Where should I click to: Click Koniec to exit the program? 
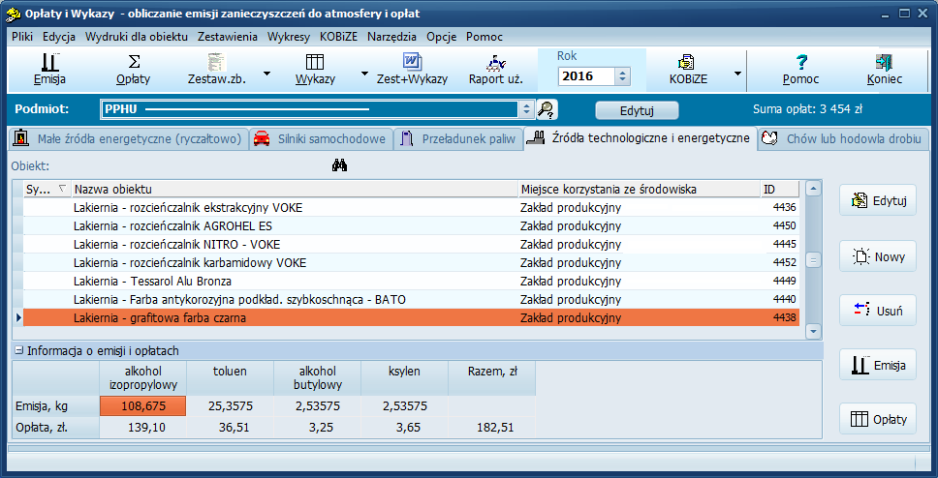tap(884, 70)
